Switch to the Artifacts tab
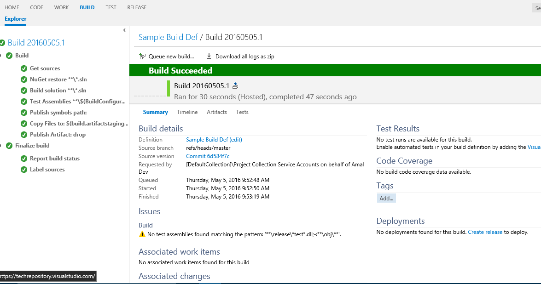Screen dimensions: 541x284 click(216, 112)
